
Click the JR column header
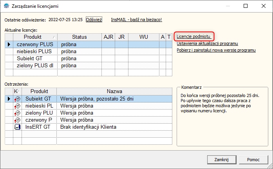pos(121,37)
